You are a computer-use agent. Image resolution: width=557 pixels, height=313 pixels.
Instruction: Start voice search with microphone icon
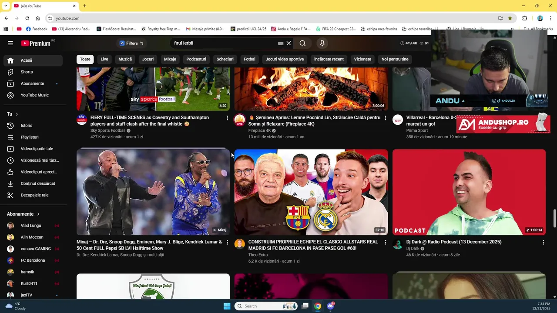coord(322,43)
